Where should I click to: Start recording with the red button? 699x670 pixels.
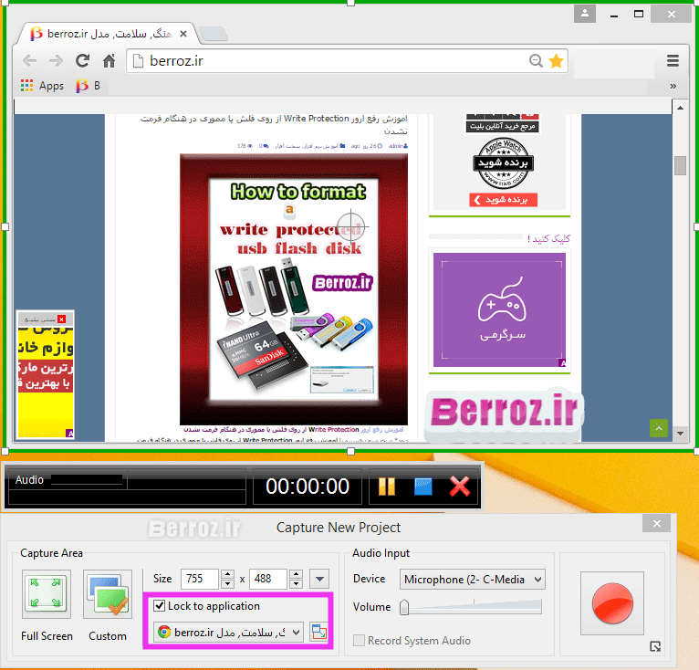pos(612,603)
